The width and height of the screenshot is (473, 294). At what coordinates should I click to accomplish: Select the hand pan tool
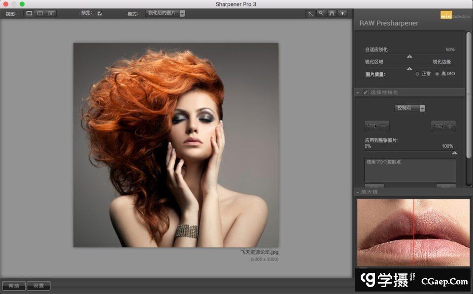pyautogui.click(x=332, y=13)
